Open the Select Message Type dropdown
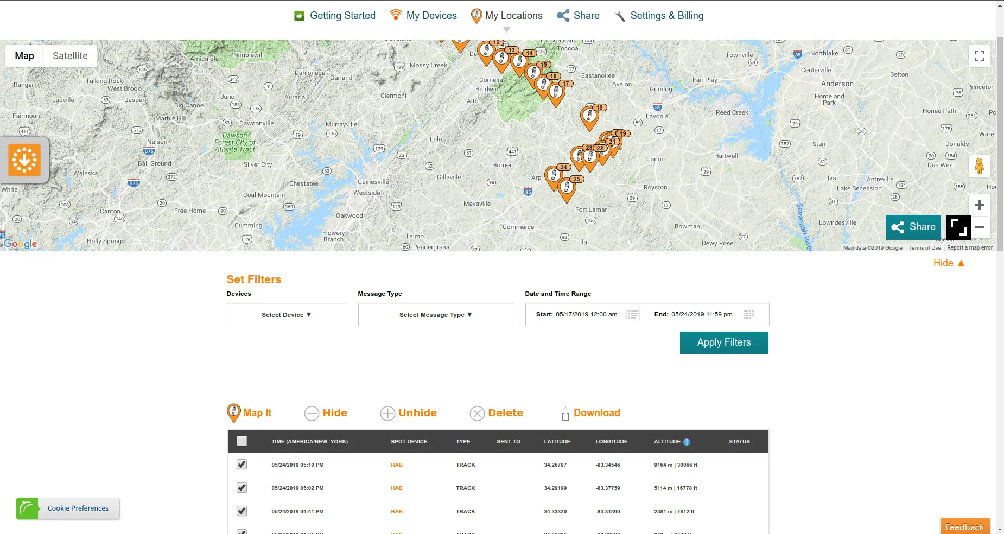The width and height of the screenshot is (1004, 534). click(436, 315)
